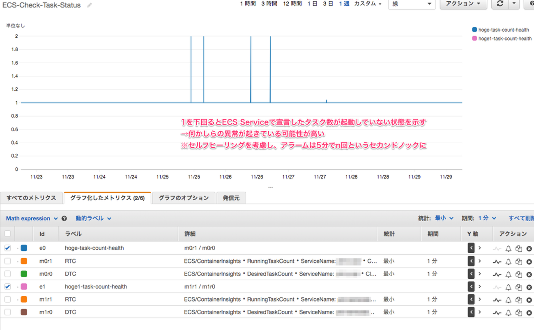Click the blue color swatch for e0
This screenshot has height=330, width=534.
(24, 248)
